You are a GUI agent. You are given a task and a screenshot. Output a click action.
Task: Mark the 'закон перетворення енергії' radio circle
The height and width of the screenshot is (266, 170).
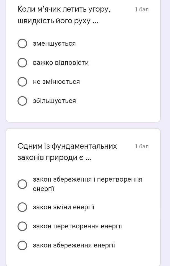[22, 226]
